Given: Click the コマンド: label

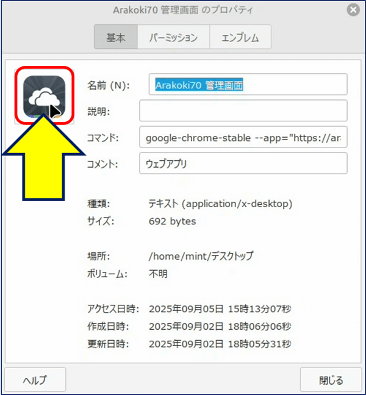Looking at the screenshot, I should pos(103,138).
